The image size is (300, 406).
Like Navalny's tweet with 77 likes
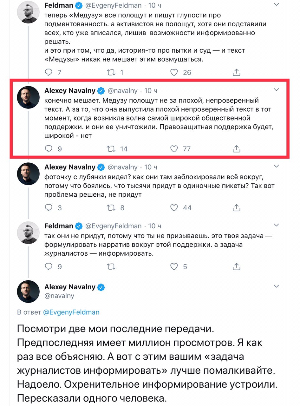coord(174,148)
